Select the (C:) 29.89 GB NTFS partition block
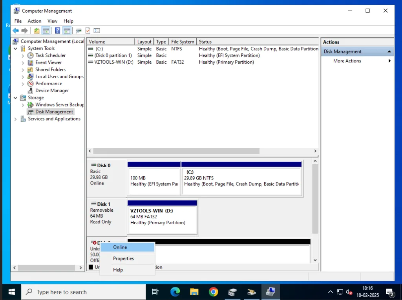The width and height of the screenshot is (402, 300). click(x=241, y=178)
